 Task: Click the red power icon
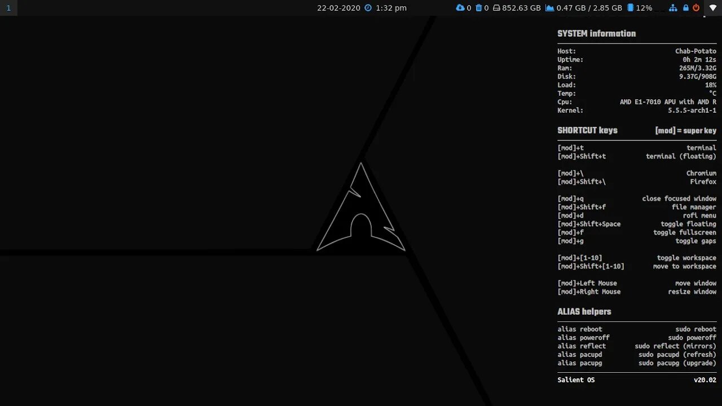click(696, 8)
